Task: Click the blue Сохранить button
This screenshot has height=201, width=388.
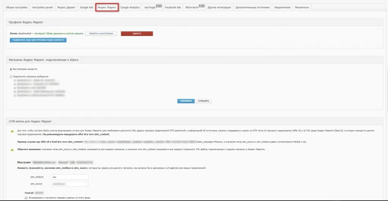Action: 186,101
